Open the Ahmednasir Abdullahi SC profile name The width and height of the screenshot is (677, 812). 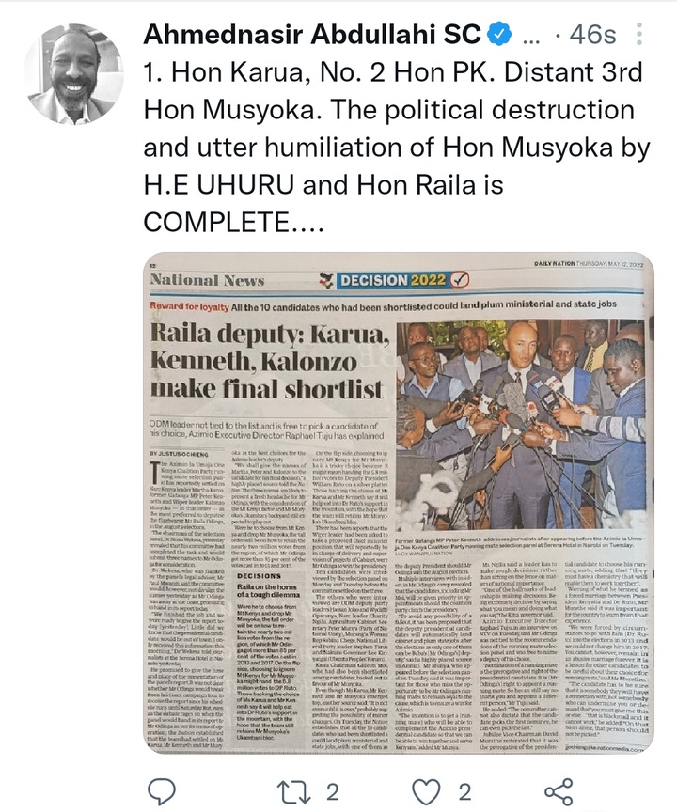pyautogui.click(x=312, y=34)
